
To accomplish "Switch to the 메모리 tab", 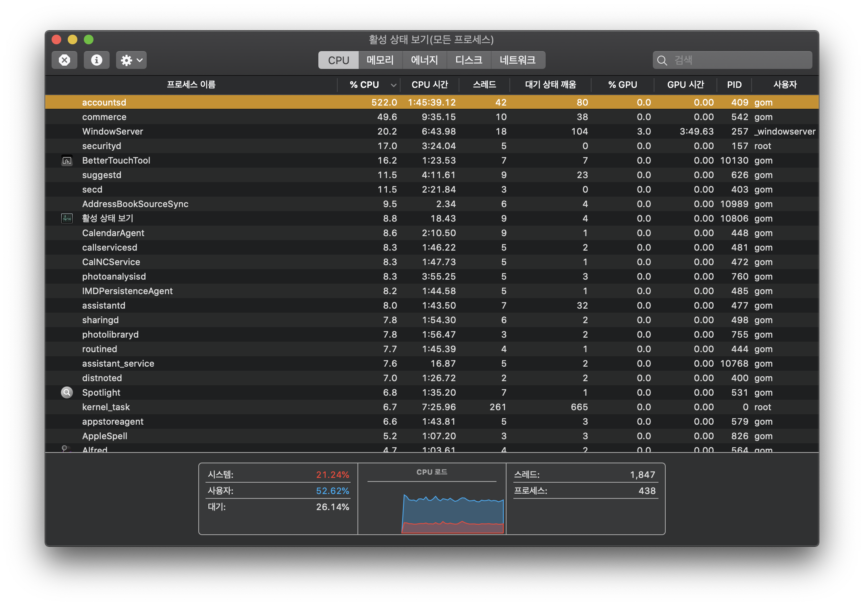I will click(380, 60).
